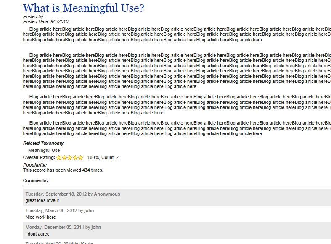Click the 434 view count
Viewport: 331px width, 244px height.
86,170
